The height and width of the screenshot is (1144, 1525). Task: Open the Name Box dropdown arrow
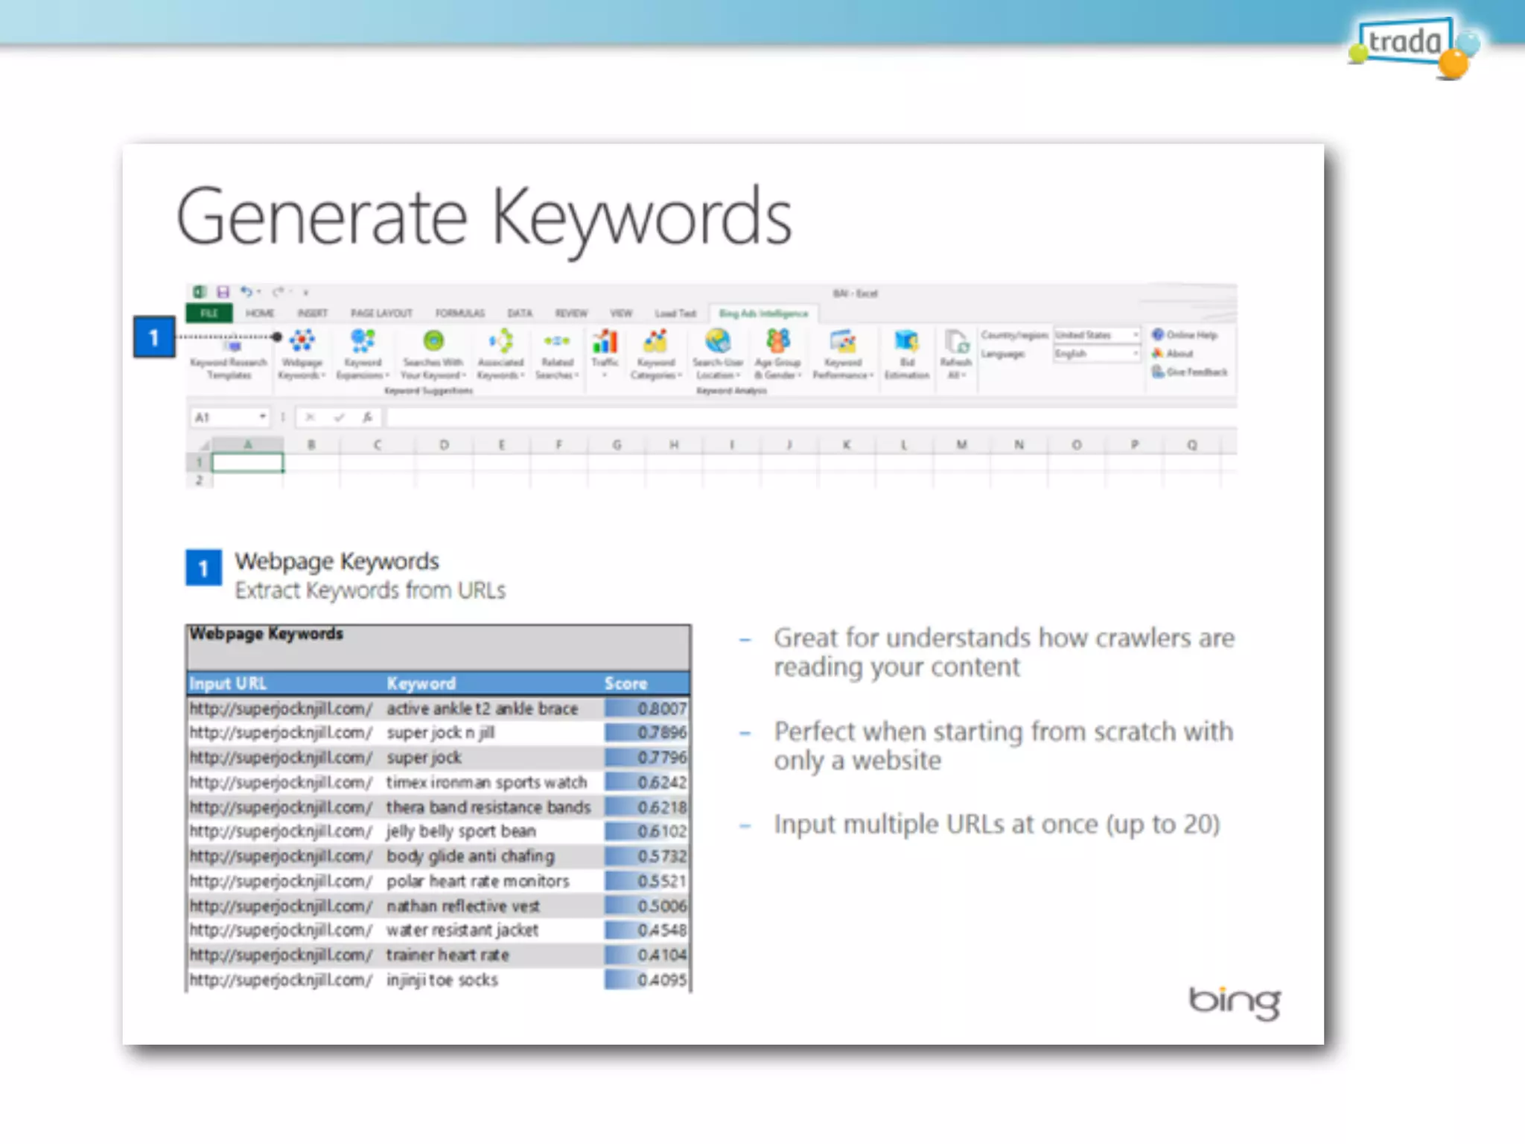262,417
